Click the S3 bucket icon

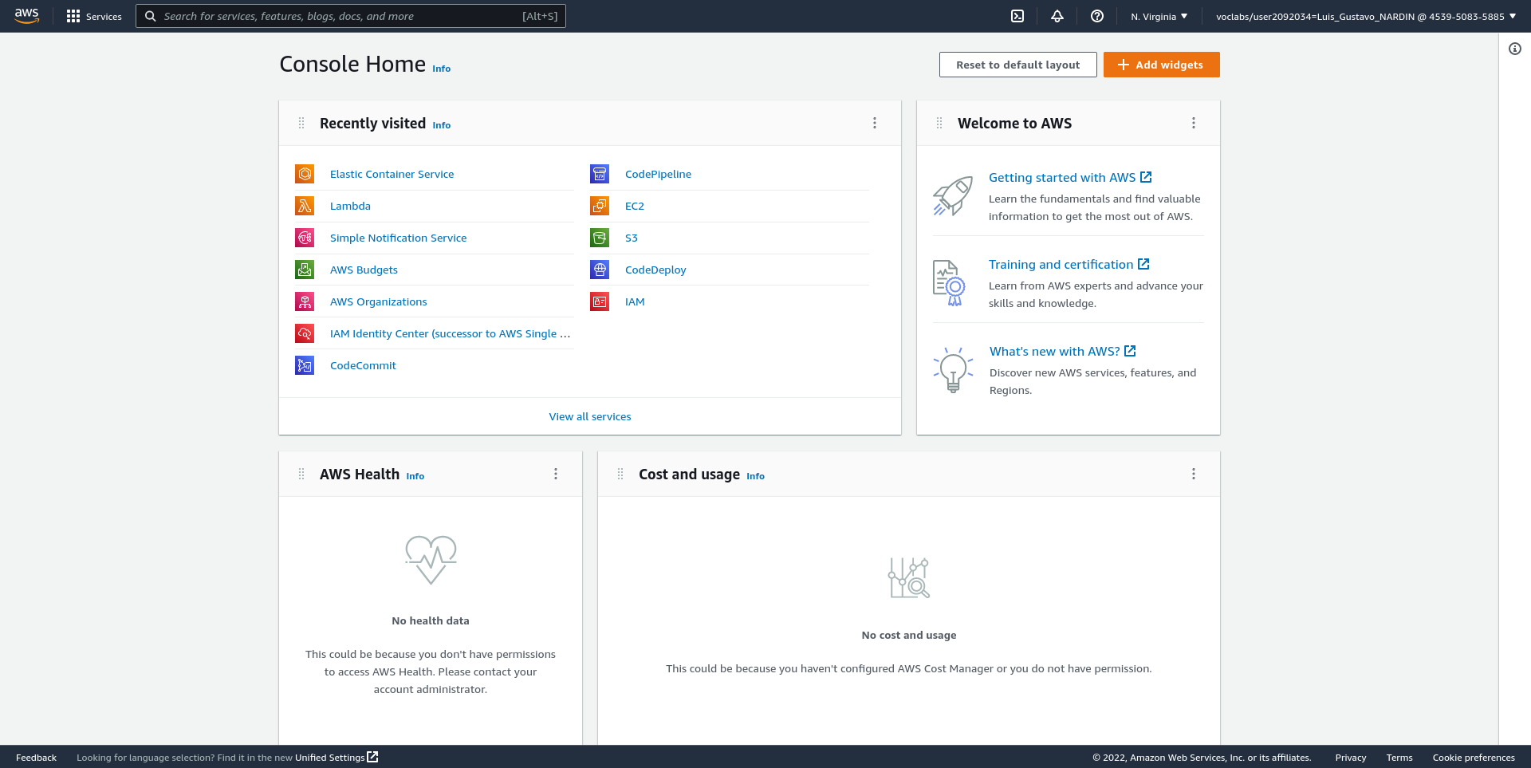point(600,238)
